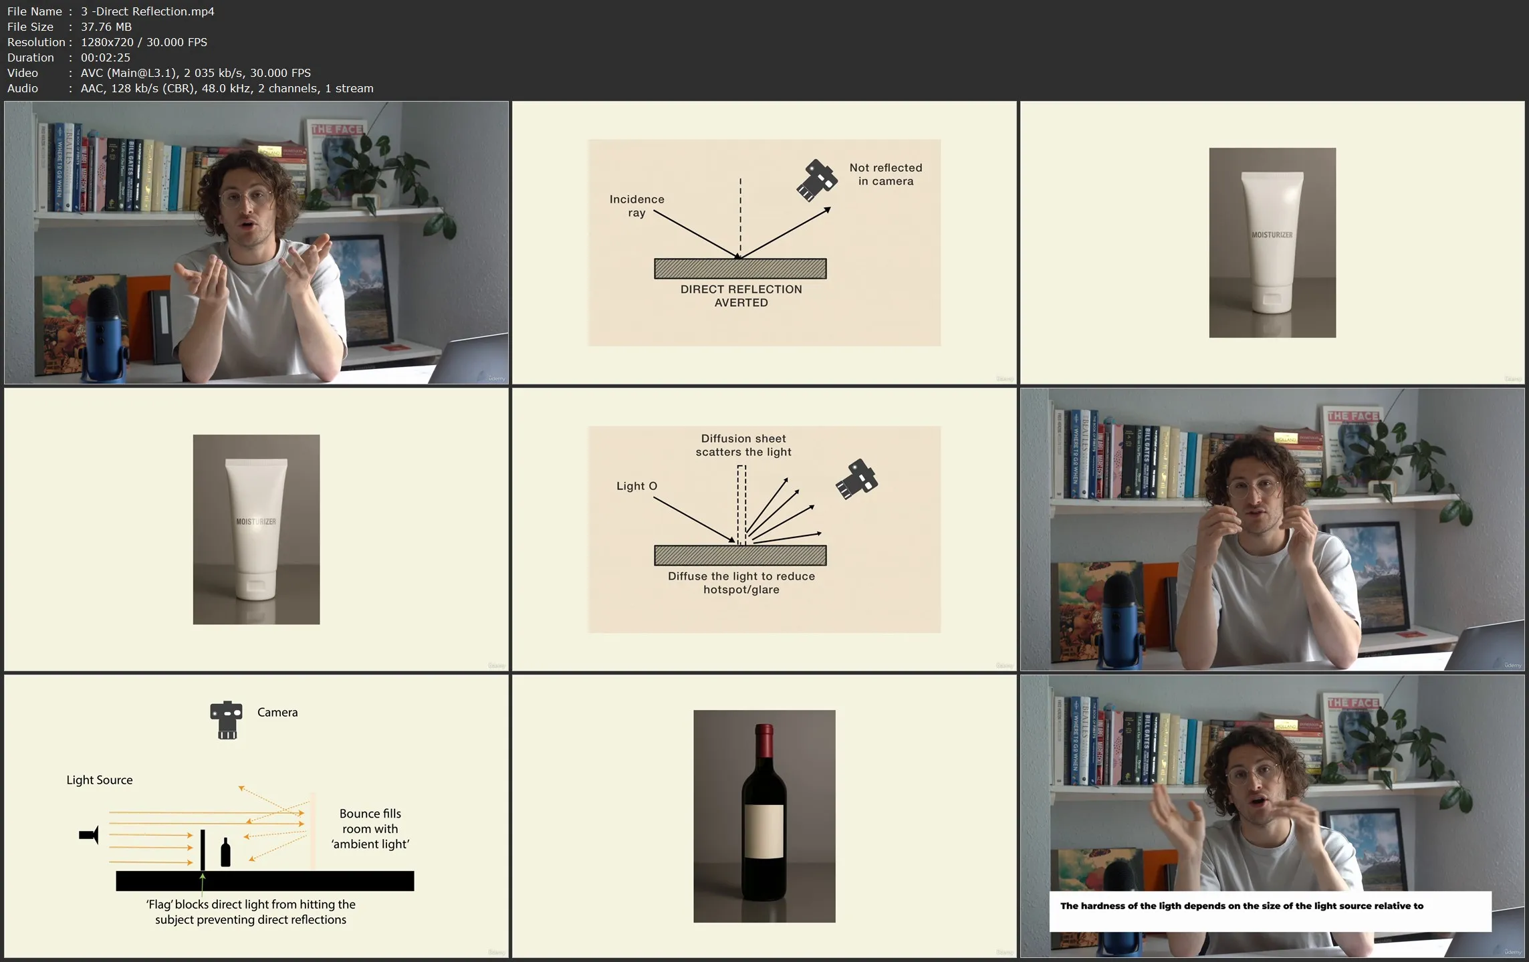Click the hatched surface bar in reflection diagram
This screenshot has width=1529, height=962.
tap(740, 269)
